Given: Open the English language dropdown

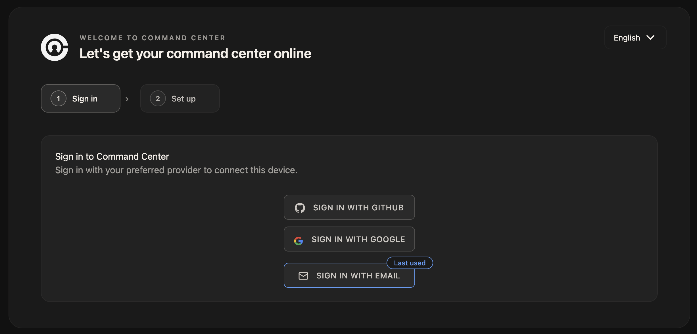Looking at the screenshot, I should (635, 38).
